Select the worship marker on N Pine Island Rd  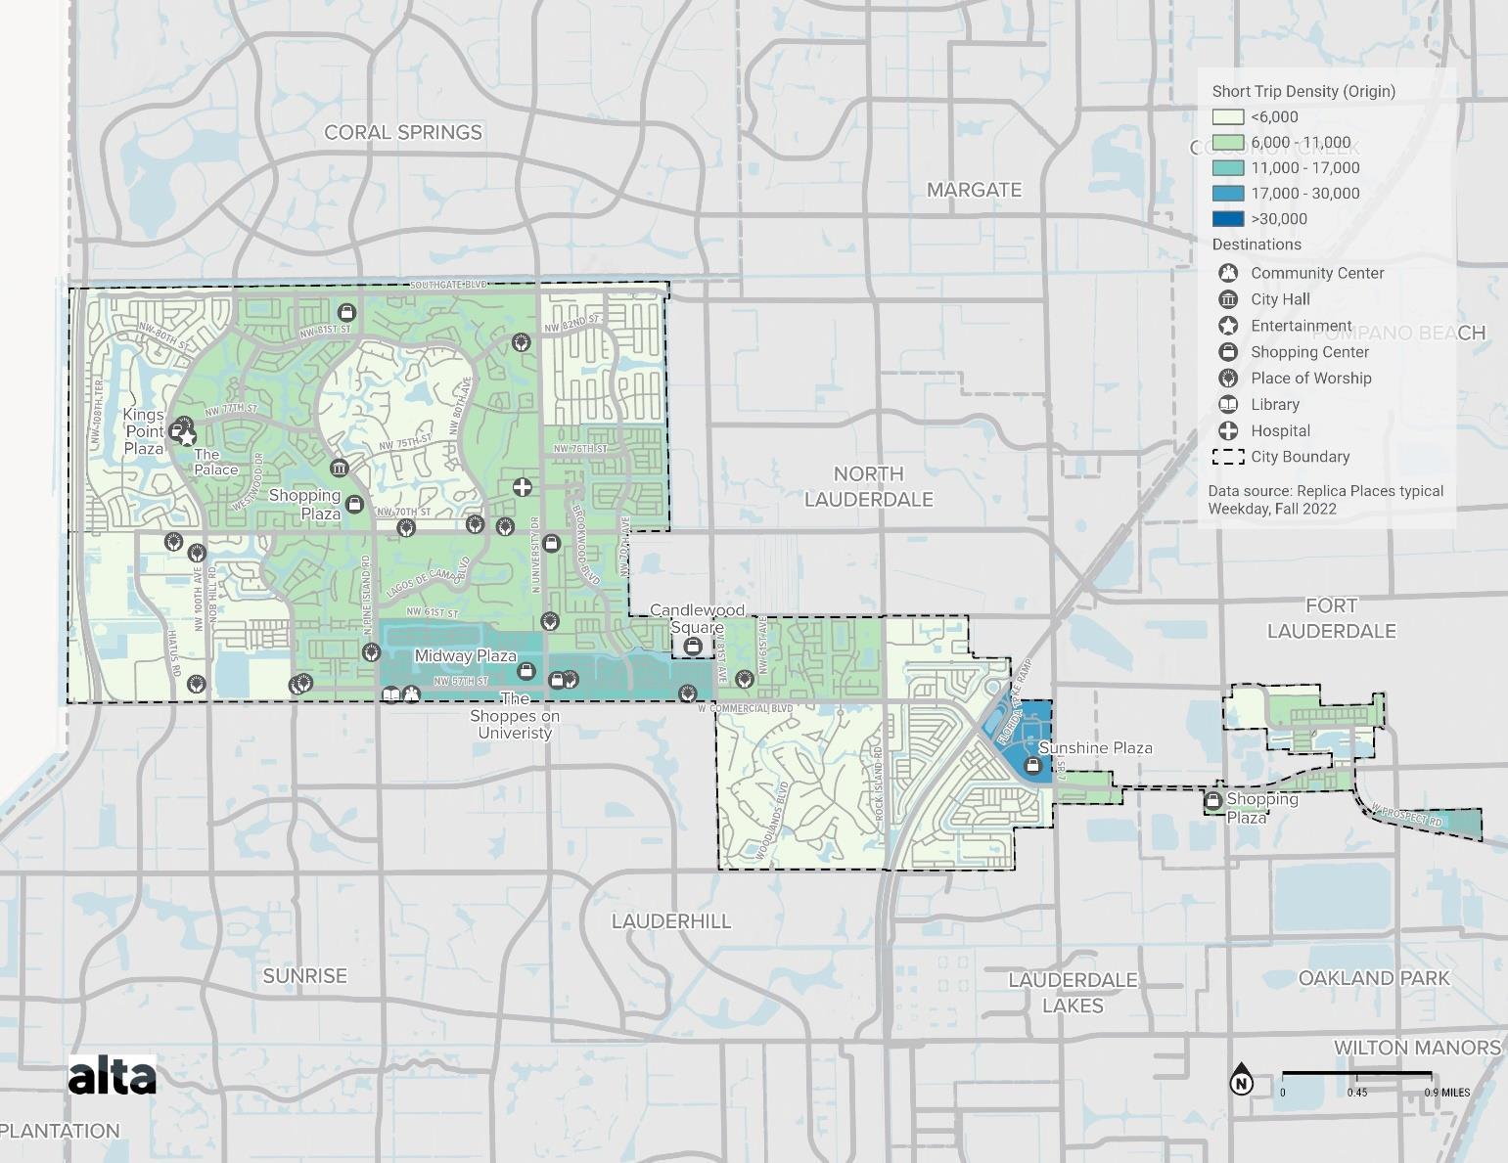[x=371, y=652]
